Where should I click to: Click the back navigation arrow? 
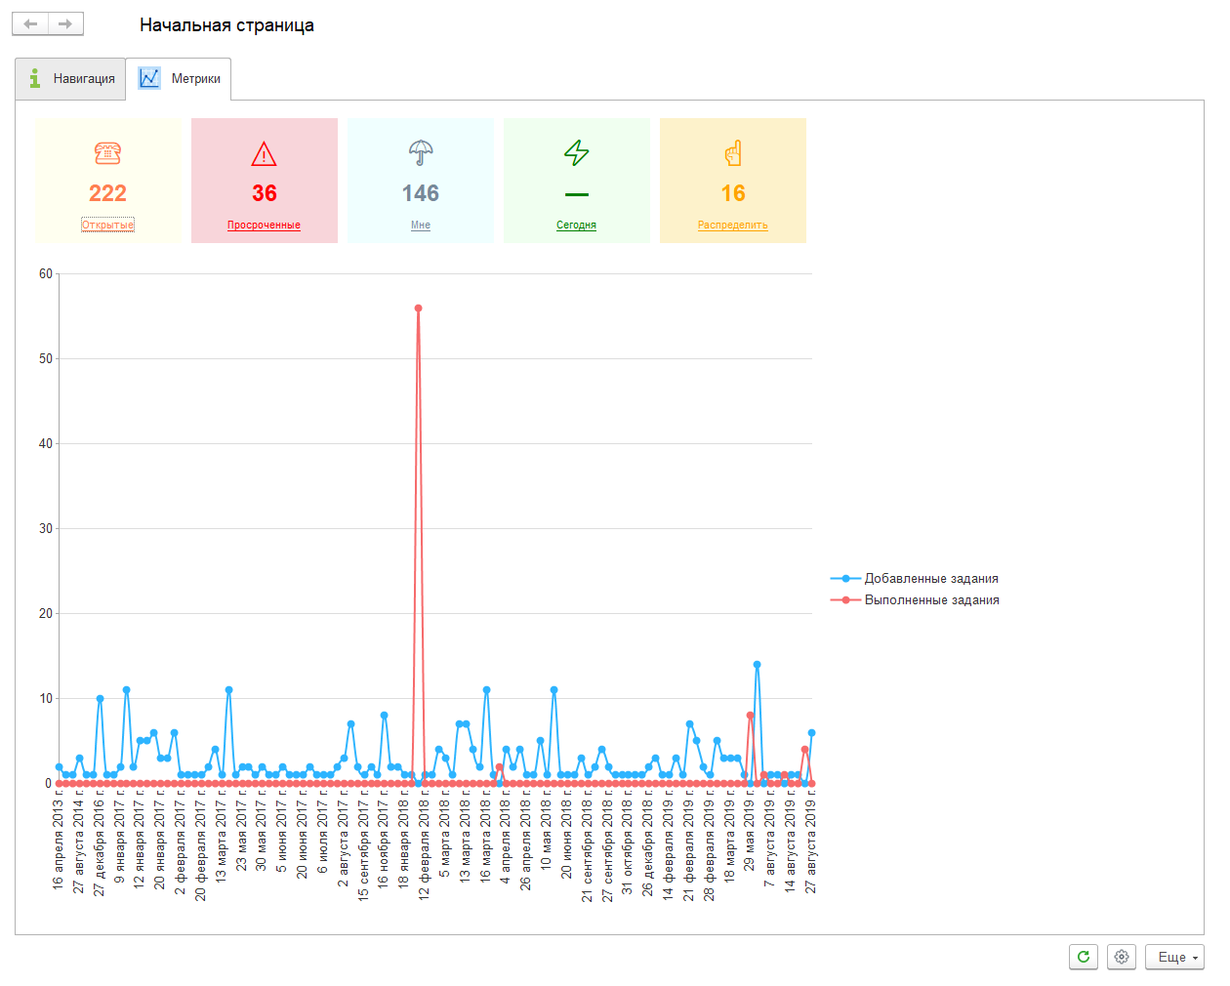pyautogui.click(x=30, y=24)
